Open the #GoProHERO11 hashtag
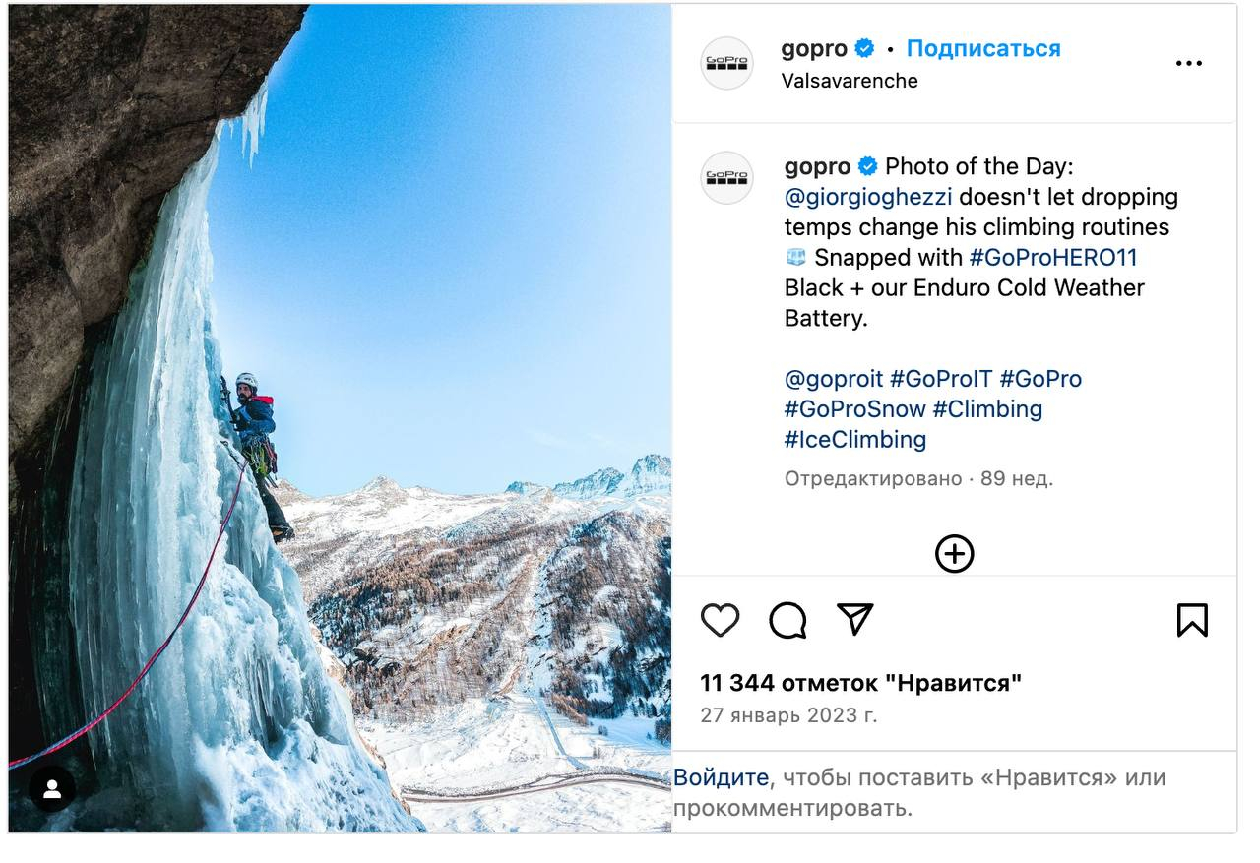 [1053, 258]
